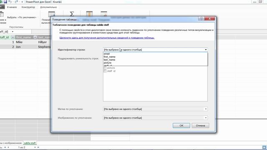Switch to the sheet tab ending с изображением
Viewport: 267px width, 150px height.
(x=11, y=143)
